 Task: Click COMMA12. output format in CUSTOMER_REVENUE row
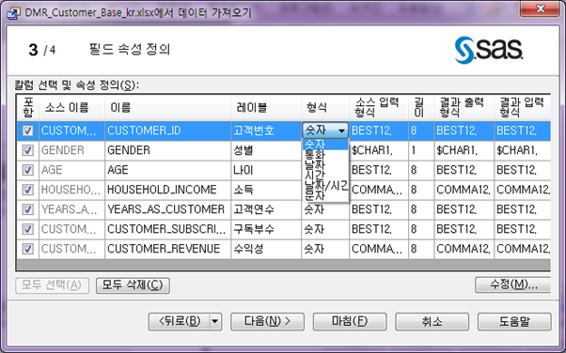(x=464, y=249)
